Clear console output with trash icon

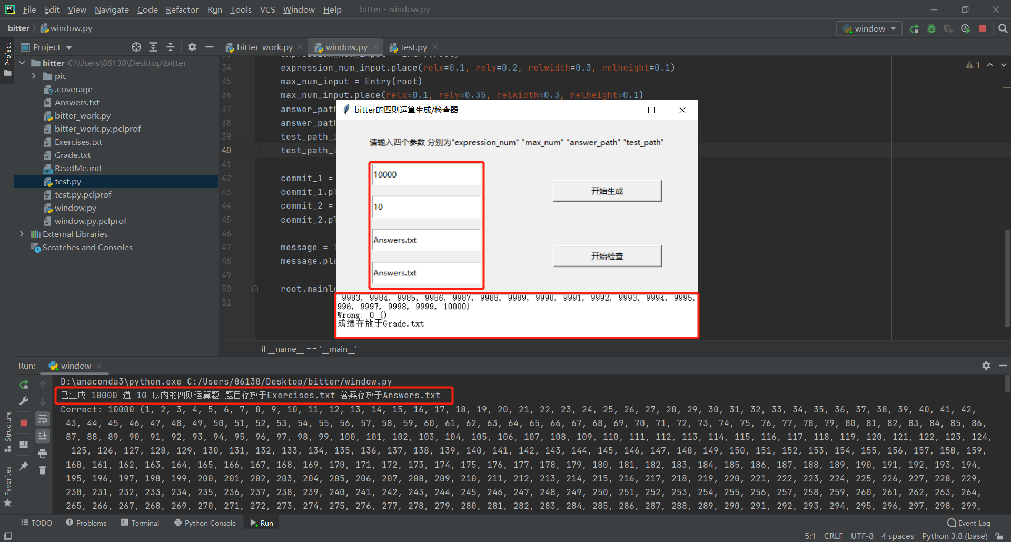tap(43, 470)
